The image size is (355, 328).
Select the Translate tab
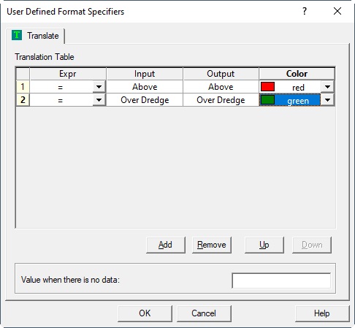(36, 36)
